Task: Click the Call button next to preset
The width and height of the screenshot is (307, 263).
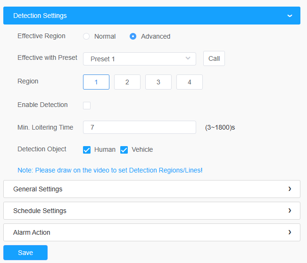Action: [214, 58]
